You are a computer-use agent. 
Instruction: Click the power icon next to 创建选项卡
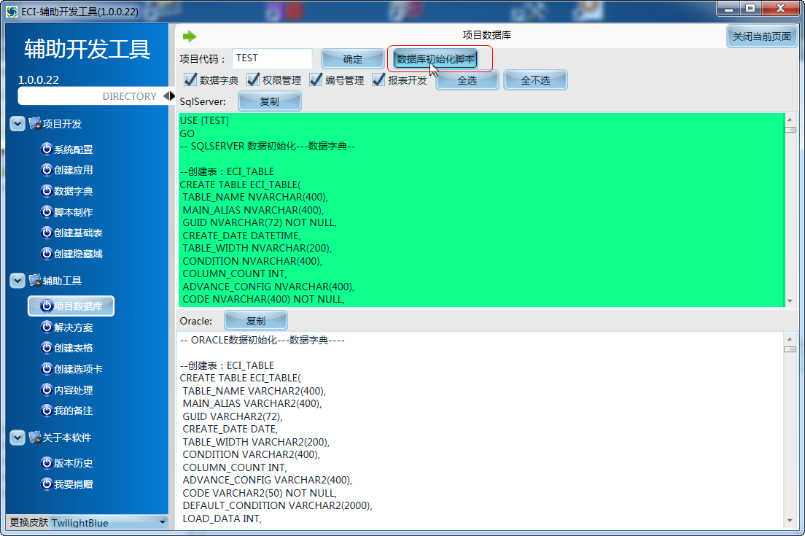coord(47,368)
